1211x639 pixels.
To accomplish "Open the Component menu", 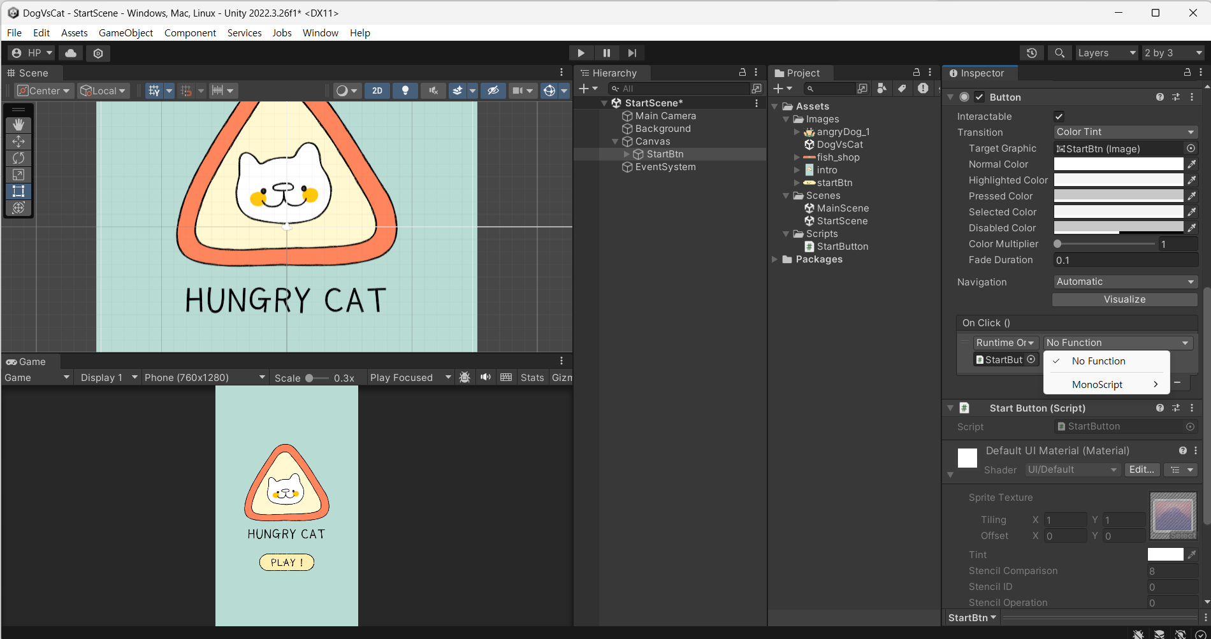I will pyautogui.click(x=190, y=33).
